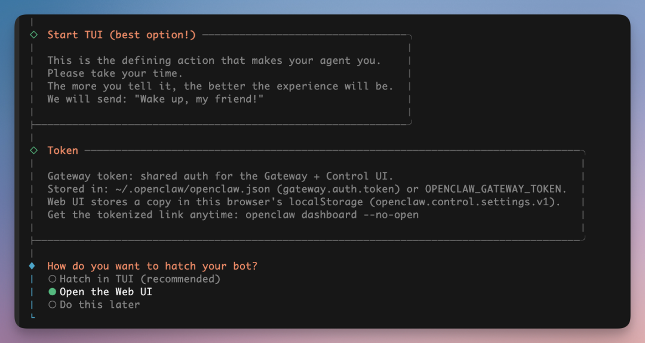Pick the Do this later option
Screen dimensions: 645x343
94,305
